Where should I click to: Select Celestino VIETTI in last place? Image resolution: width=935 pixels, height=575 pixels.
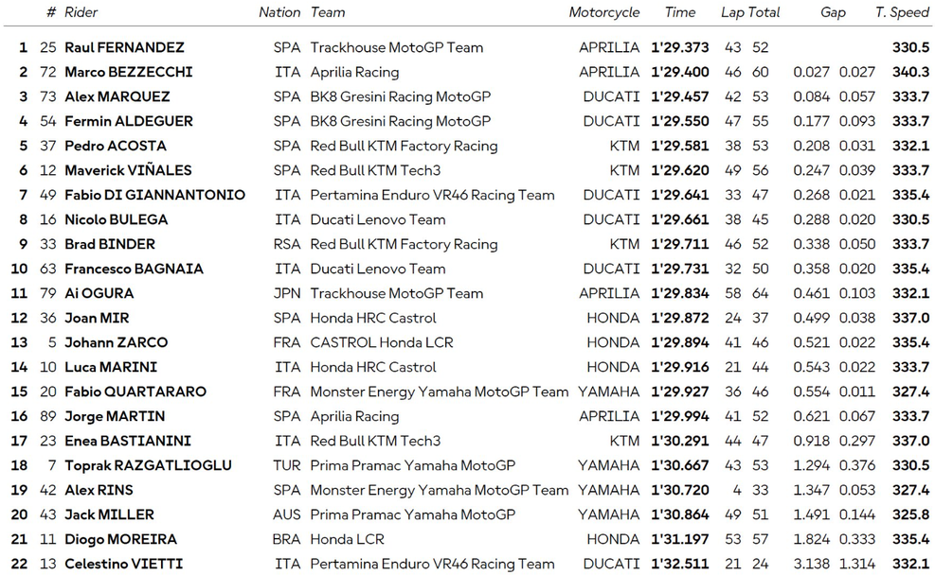click(x=123, y=564)
